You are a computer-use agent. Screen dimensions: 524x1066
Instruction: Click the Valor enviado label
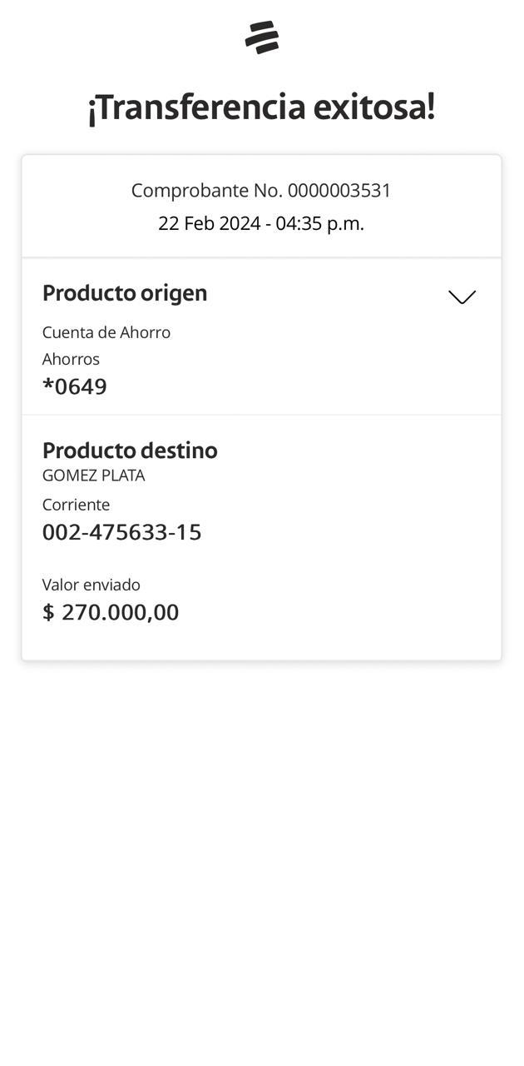coord(91,585)
